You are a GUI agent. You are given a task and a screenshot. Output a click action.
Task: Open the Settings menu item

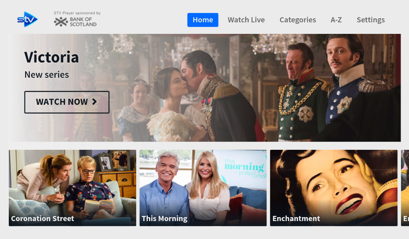pyautogui.click(x=371, y=20)
